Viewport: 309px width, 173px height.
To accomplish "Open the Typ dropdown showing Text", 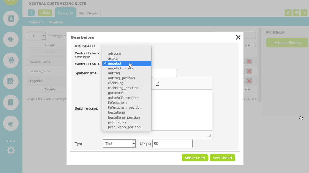I will pyautogui.click(x=119, y=144).
